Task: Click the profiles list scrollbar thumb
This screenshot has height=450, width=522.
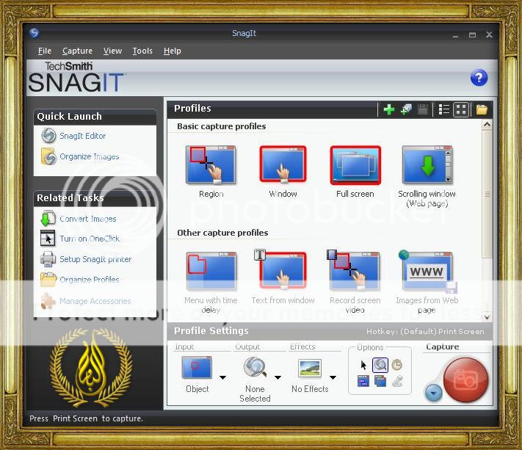Action: [x=487, y=194]
